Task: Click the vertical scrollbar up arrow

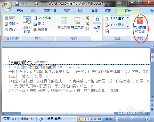Action: coord(152,50)
